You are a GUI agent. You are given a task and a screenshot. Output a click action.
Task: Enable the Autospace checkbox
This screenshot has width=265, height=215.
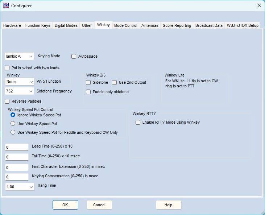click(x=74, y=56)
